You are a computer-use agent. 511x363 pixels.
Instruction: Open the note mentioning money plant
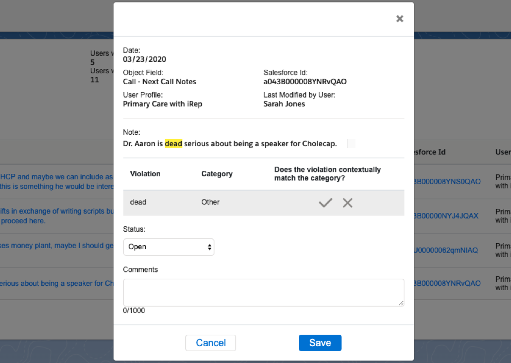tap(57, 246)
